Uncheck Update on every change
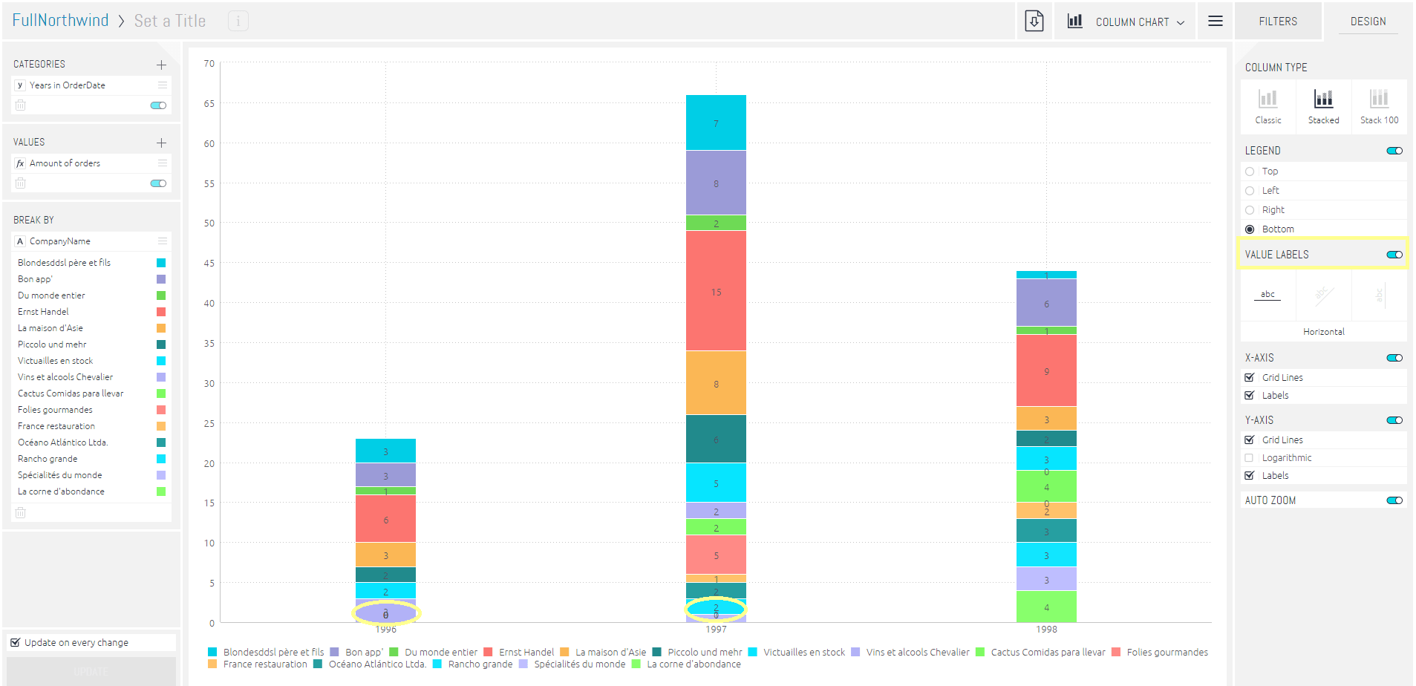This screenshot has width=1416, height=686. [x=16, y=642]
